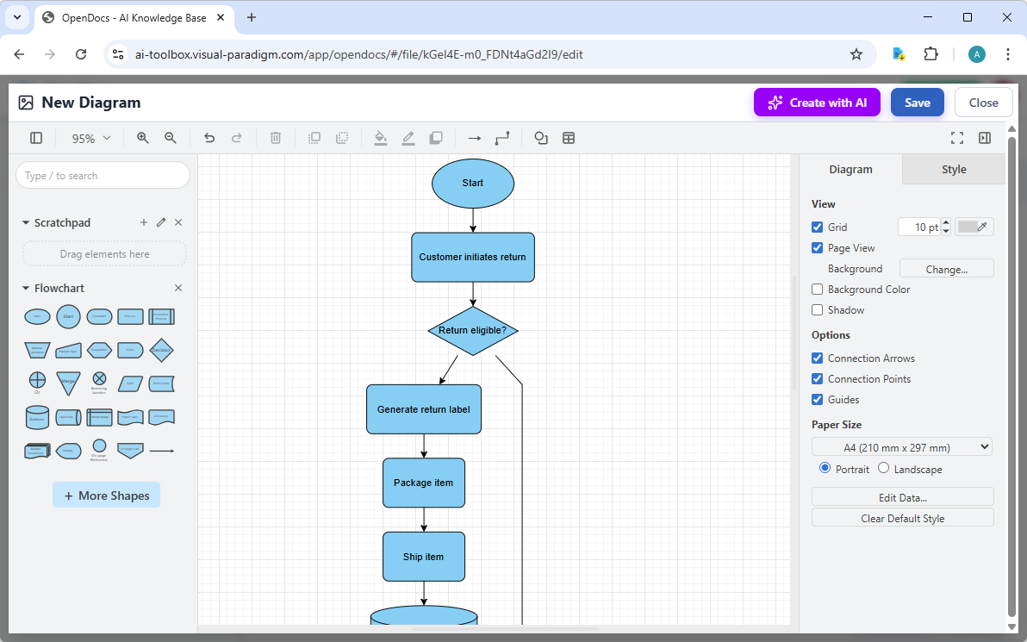Open the Fill Color tool in the toolbar
This screenshot has height=642, width=1027.
pyautogui.click(x=381, y=138)
